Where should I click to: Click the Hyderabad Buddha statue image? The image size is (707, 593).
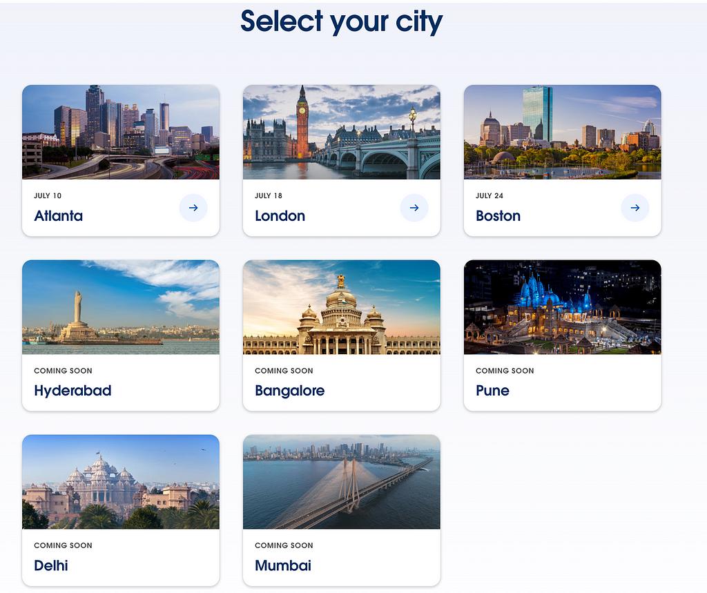[121, 307]
